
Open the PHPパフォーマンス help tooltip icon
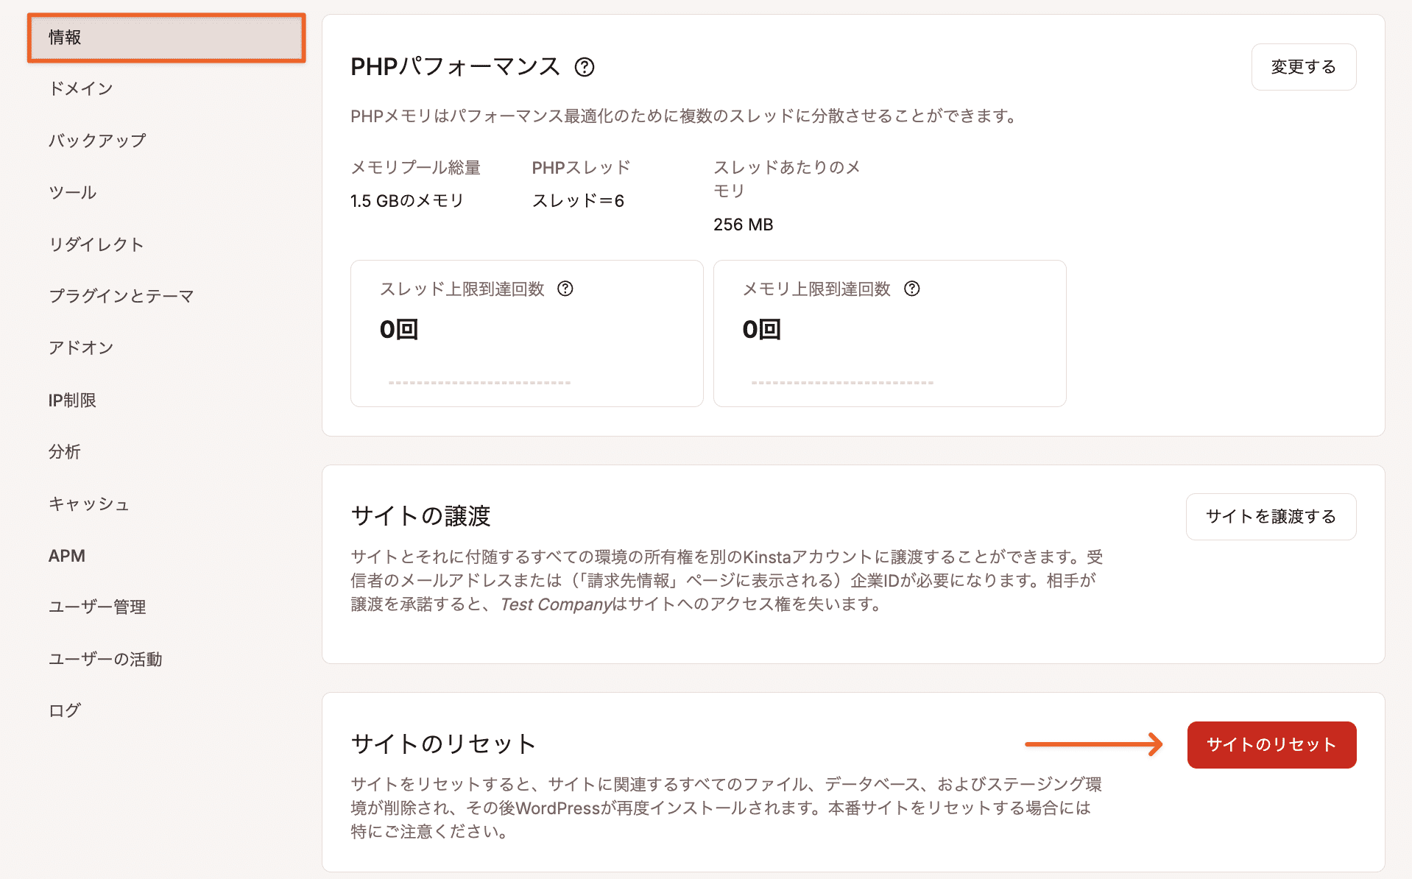(585, 67)
